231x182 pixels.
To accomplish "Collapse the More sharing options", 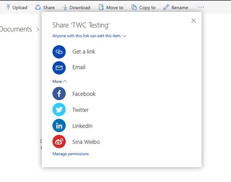I will [x=60, y=81].
